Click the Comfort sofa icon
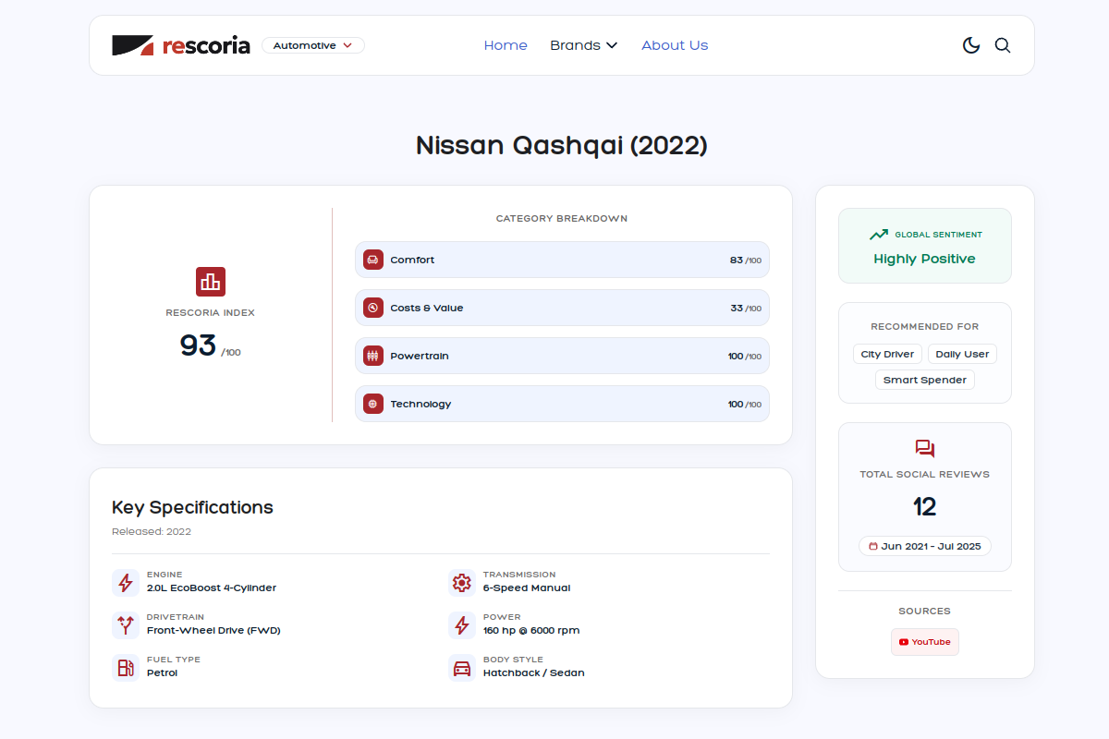Image resolution: width=1109 pixels, height=739 pixels. [x=373, y=260]
